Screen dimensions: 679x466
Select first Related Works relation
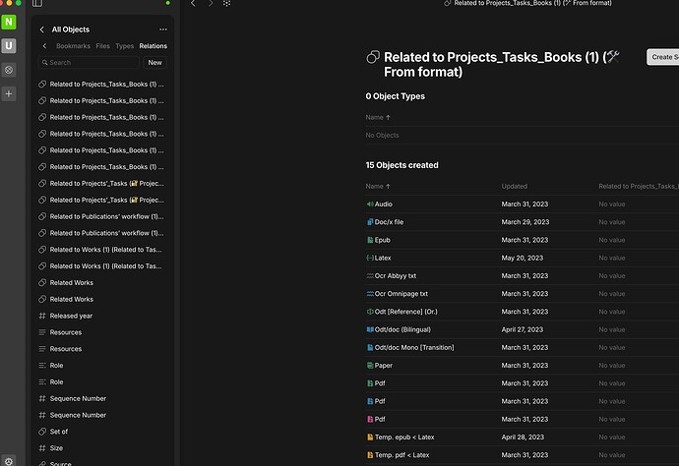point(102,282)
